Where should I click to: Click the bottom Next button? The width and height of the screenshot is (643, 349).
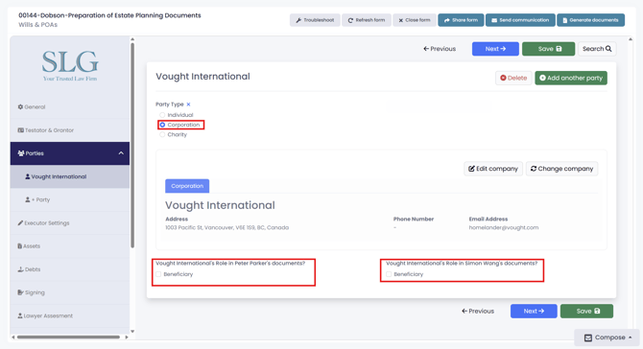(x=534, y=312)
